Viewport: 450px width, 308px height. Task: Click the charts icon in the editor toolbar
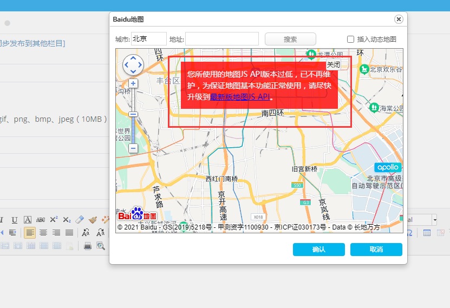click(70, 246)
